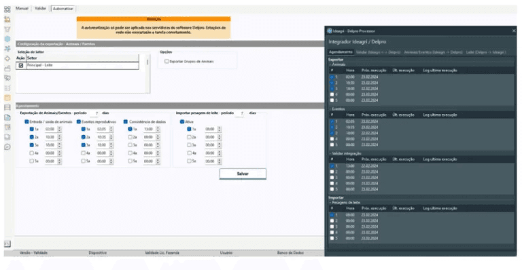
Task: Select the Automatizar tab
Action: click(x=63, y=9)
